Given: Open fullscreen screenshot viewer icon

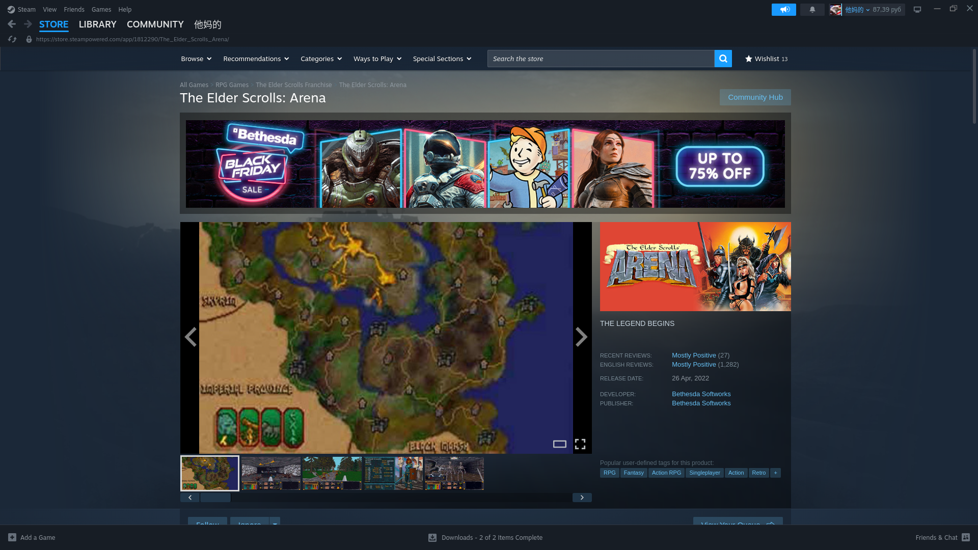Looking at the screenshot, I should (580, 444).
